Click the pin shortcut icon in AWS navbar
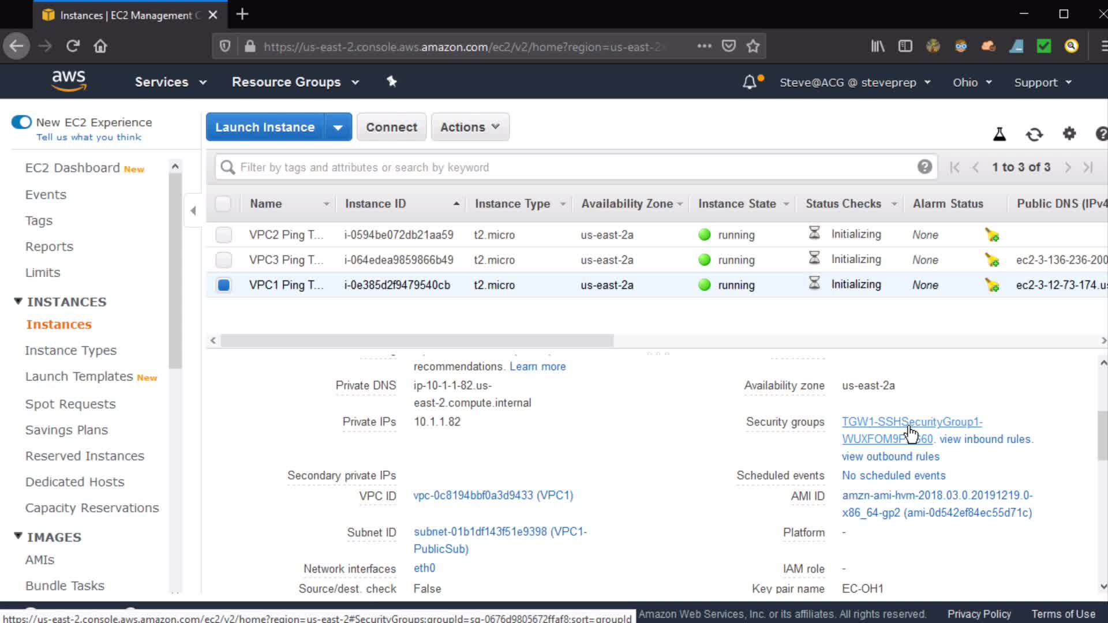The width and height of the screenshot is (1108, 623). coord(392,81)
